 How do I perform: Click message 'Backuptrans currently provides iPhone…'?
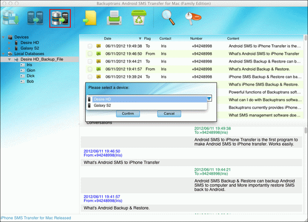(x=265, y=108)
